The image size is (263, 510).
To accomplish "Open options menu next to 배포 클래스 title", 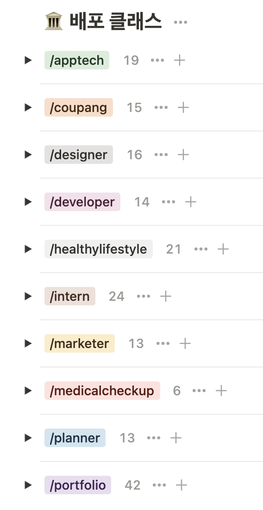I will (x=181, y=22).
